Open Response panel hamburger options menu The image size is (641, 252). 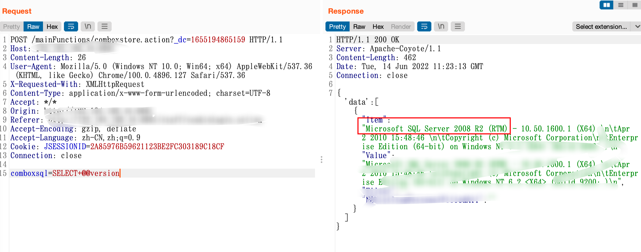(x=458, y=26)
